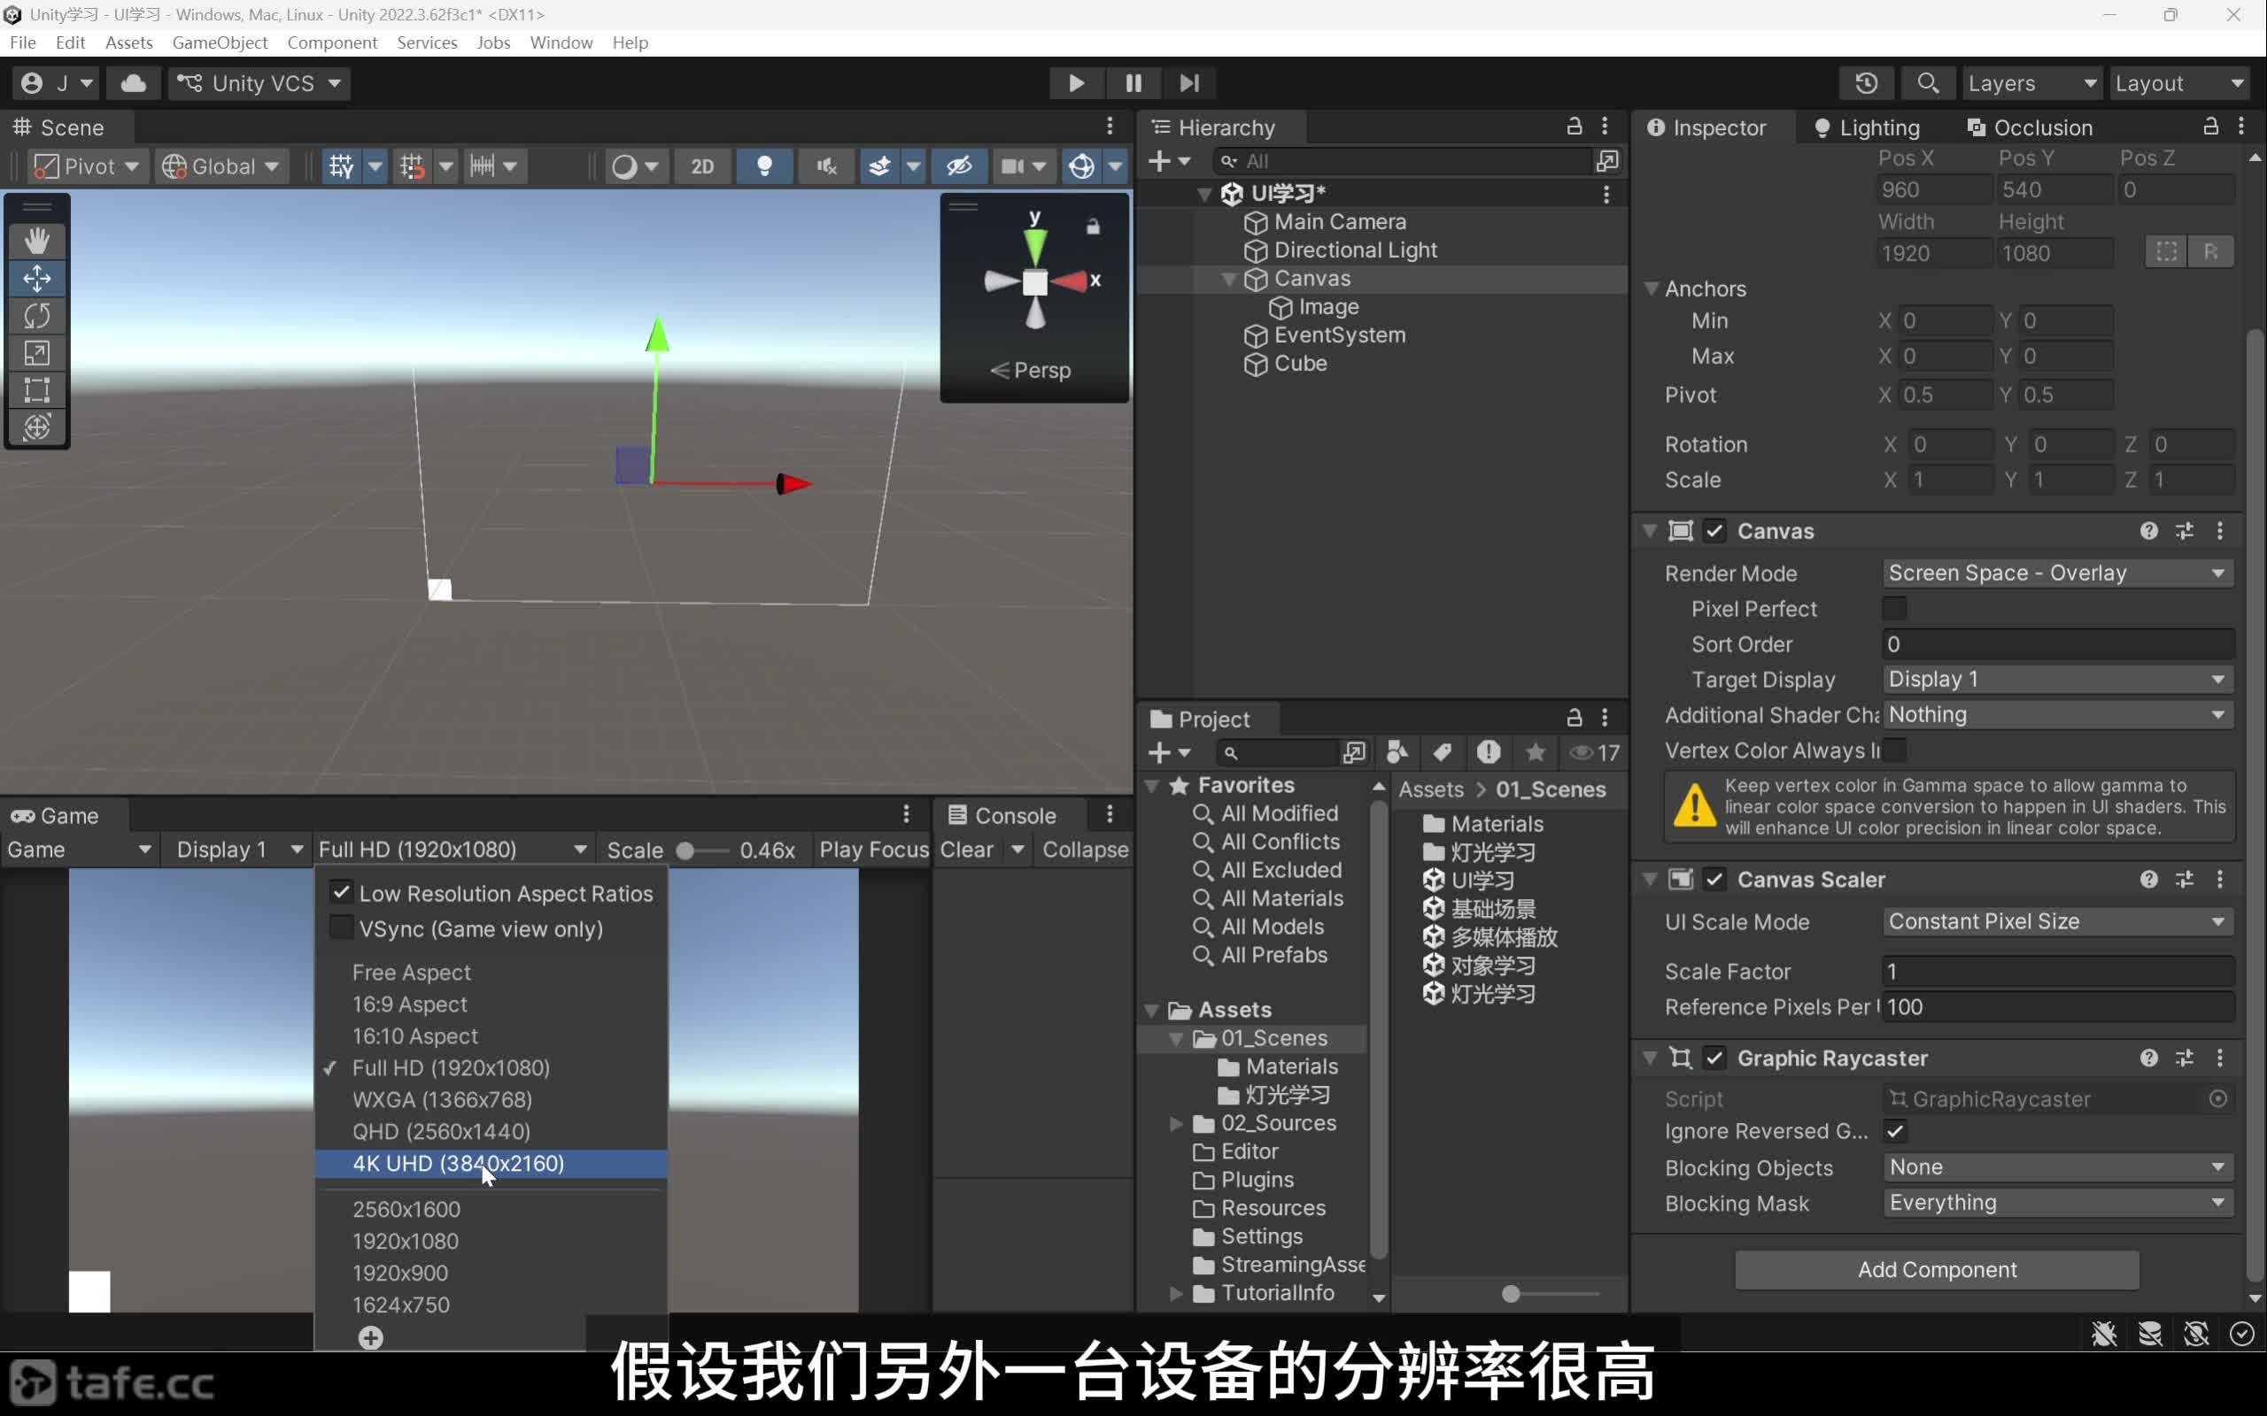Screen dimensions: 2267x1416
Task: Click the Play Focused button
Action: coord(873,850)
